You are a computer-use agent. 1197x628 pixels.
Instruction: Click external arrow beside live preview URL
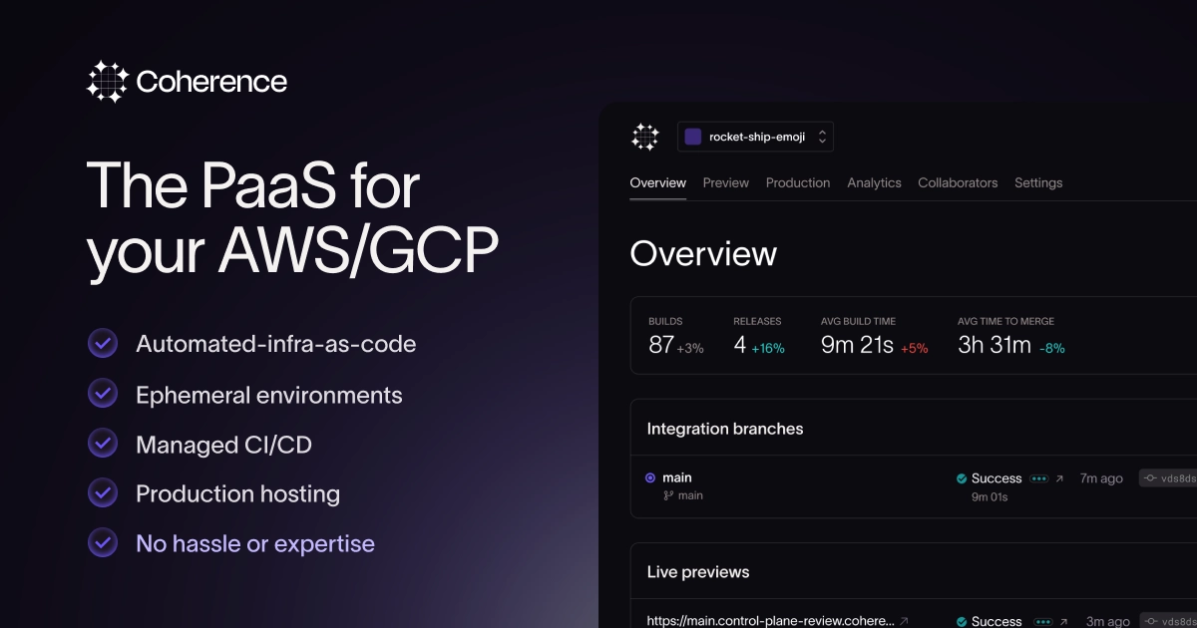point(904,621)
